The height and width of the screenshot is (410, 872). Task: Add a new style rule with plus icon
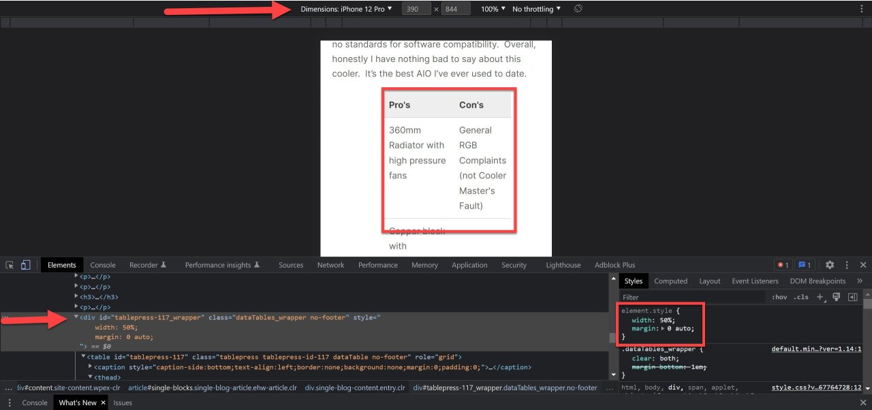[820, 297]
